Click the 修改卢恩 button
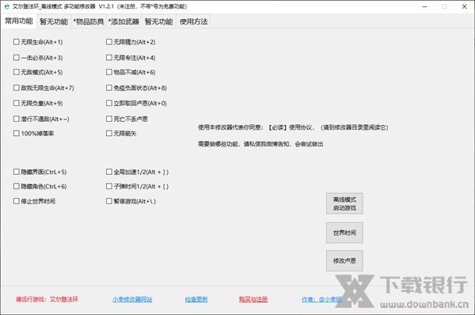The width and height of the screenshot is (475, 315). tap(344, 260)
